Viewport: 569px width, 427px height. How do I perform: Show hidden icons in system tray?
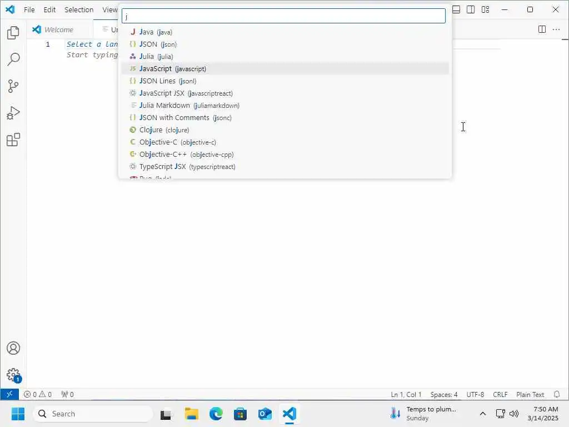(483, 414)
